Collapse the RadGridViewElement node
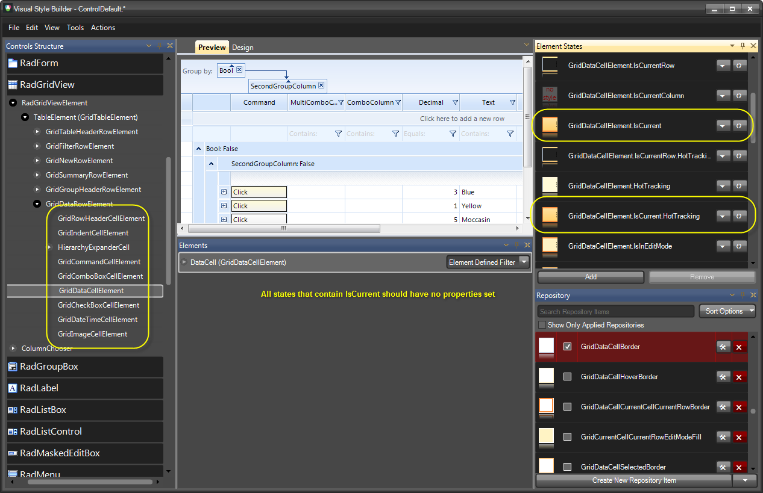Image resolution: width=763 pixels, height=493 pixels. coord(13,103)
